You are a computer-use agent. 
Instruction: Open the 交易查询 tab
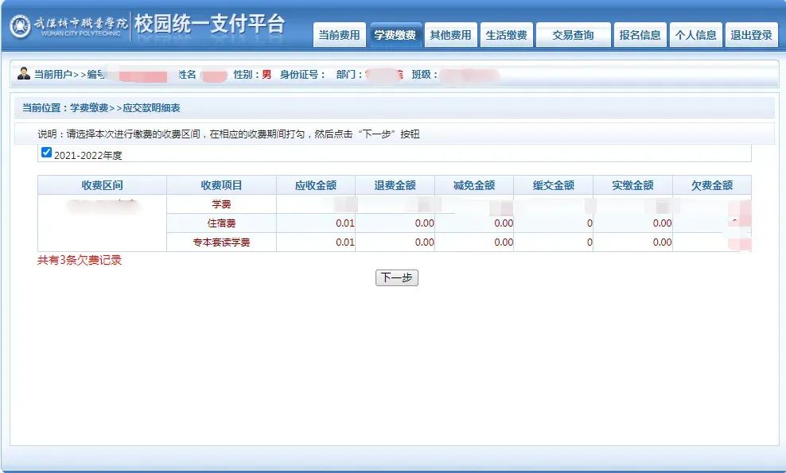573,35
